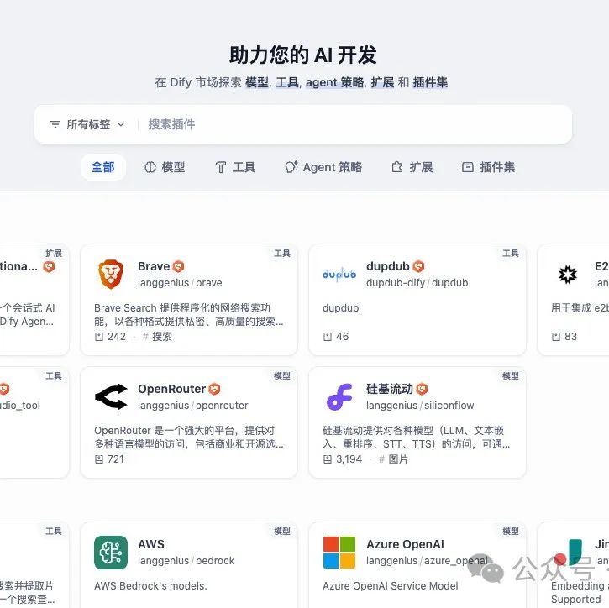Open the Azure OpenAI plugin title

[x=405, y=544]
